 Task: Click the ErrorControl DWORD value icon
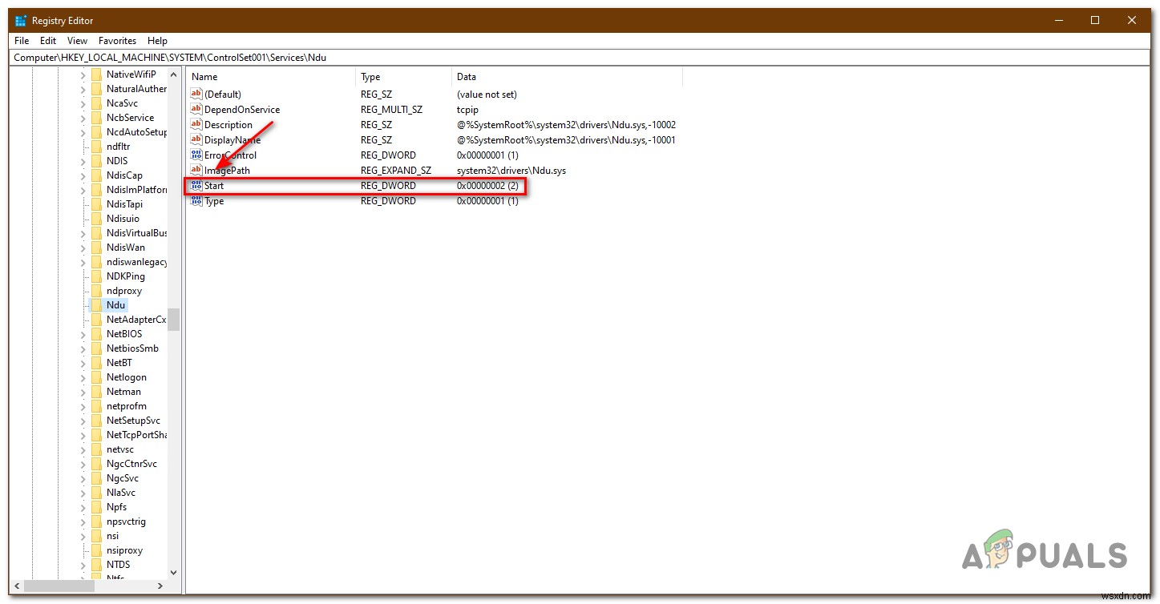click(196, 155)
